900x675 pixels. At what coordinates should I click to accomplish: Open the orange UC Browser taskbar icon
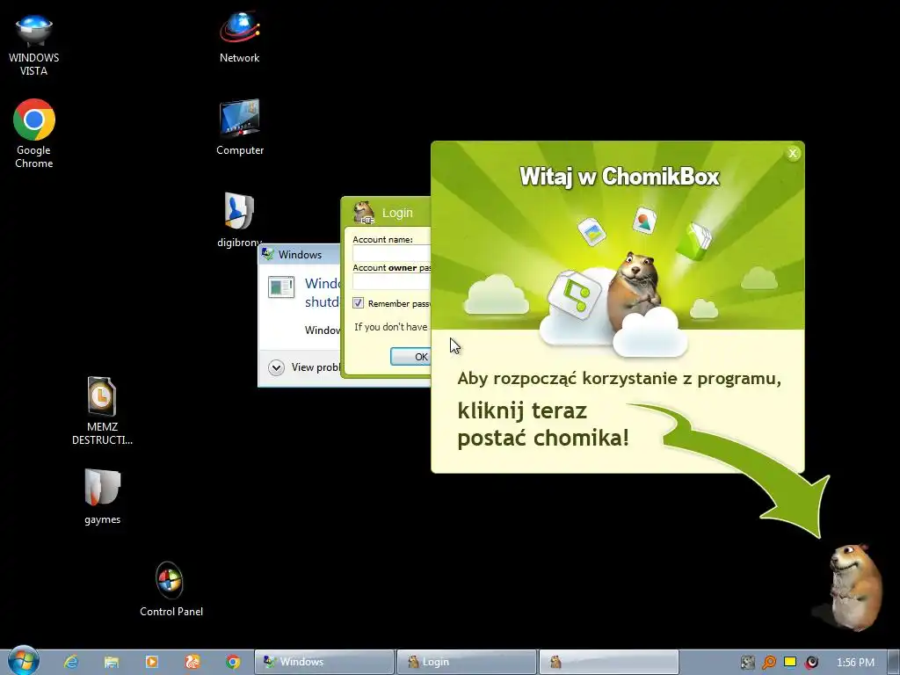pos(192,662)
